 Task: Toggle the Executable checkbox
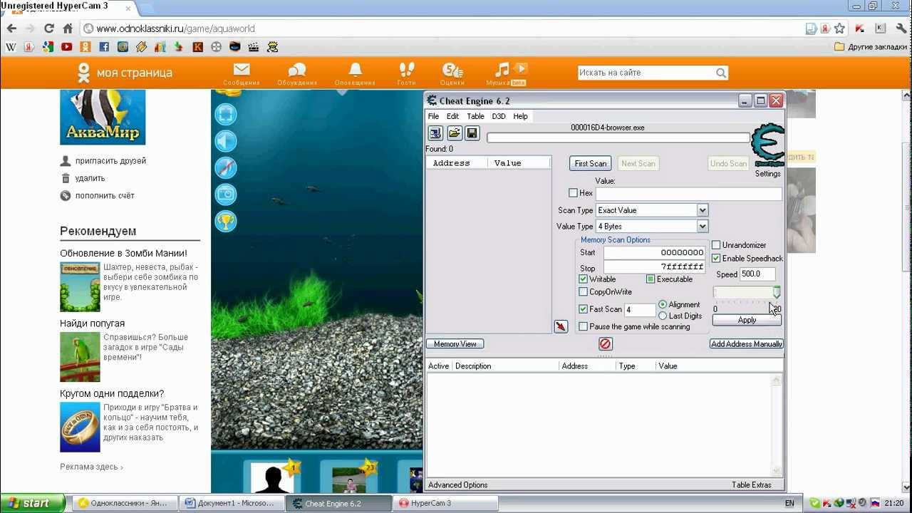pyautogui.click(x=651, y=279)
